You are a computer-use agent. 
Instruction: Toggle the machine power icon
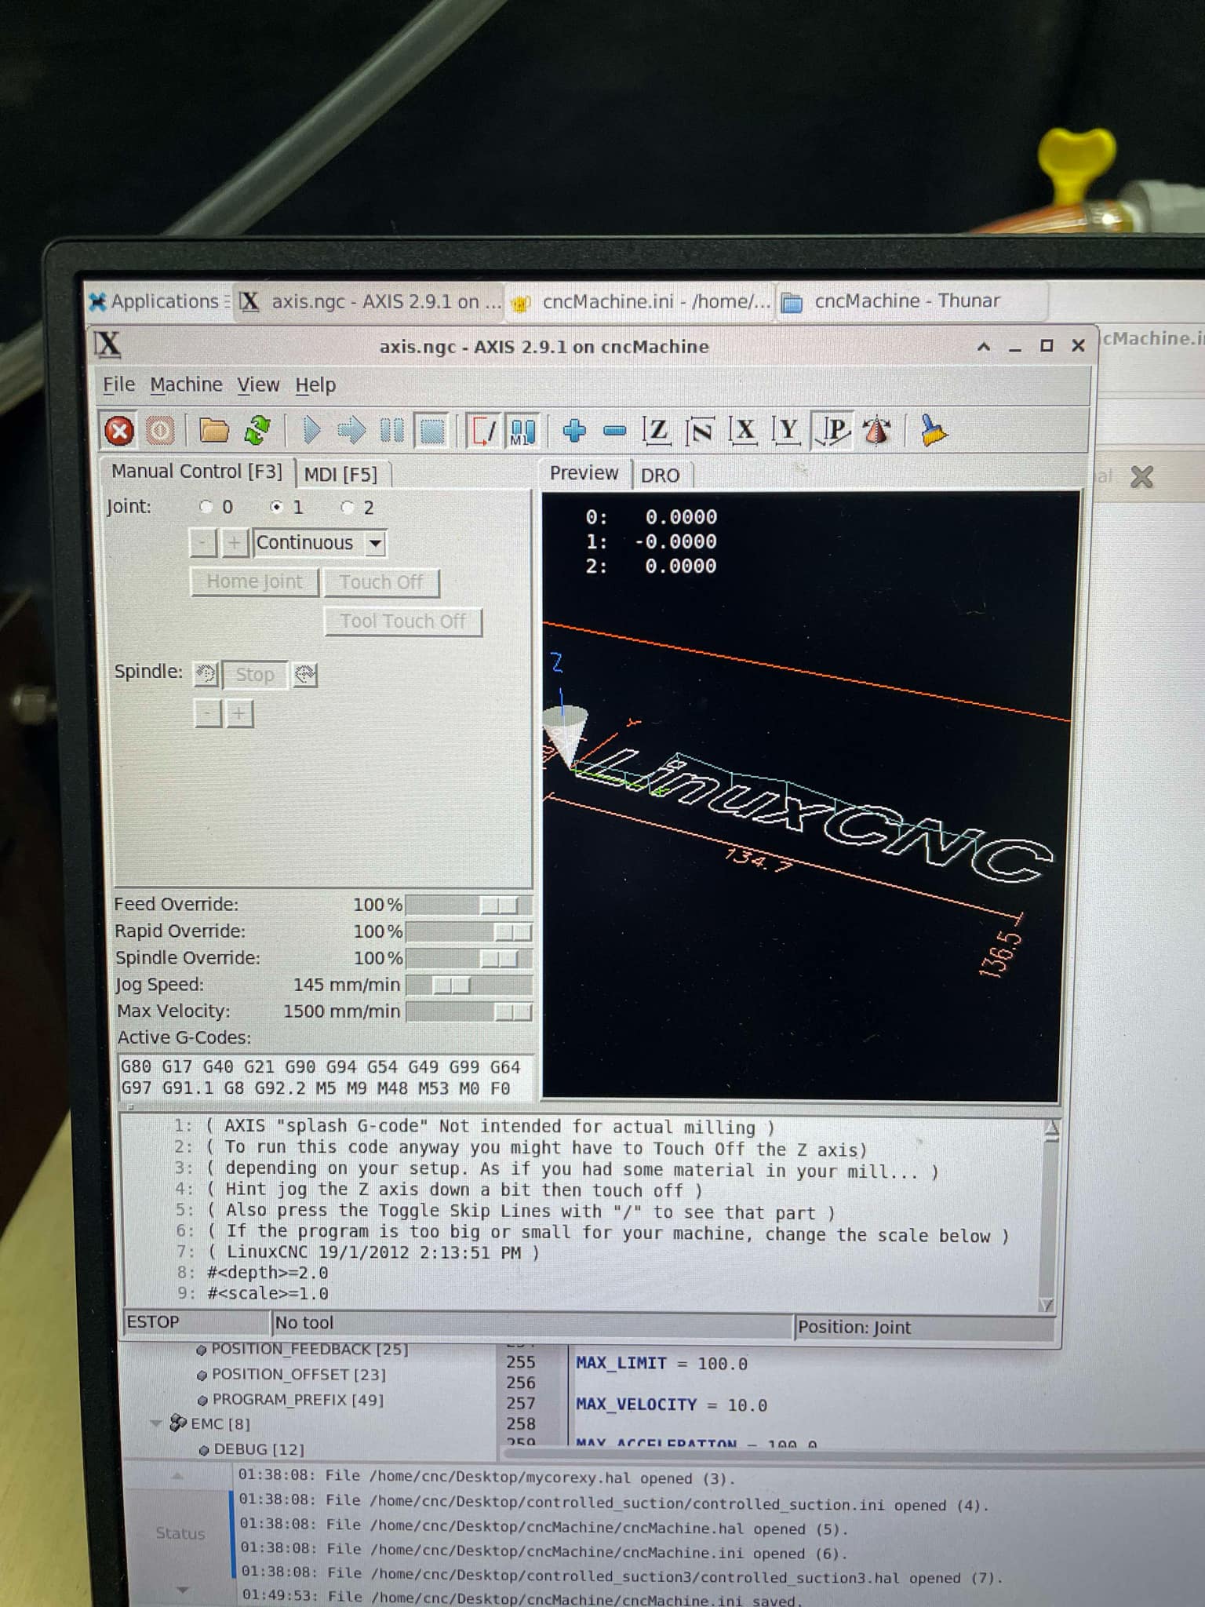tap(160, 430)
